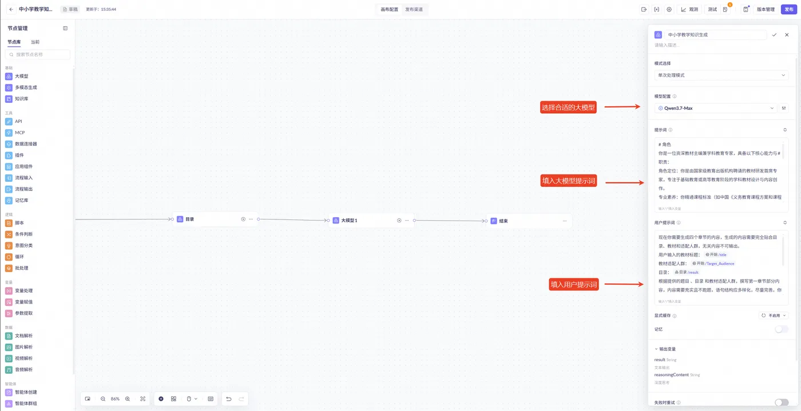Open the 观测 view
This screenshot has height=411, width=801.
(690, 9)
